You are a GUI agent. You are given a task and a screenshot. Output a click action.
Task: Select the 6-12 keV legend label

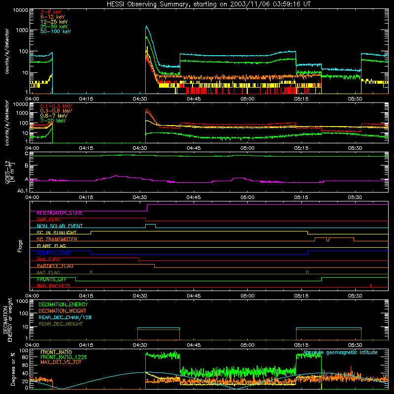[x=53, y=17]
